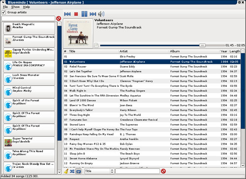The height and width of the screenshot is (179, 246).
Task: Click the album search input field
Action: 28,19
